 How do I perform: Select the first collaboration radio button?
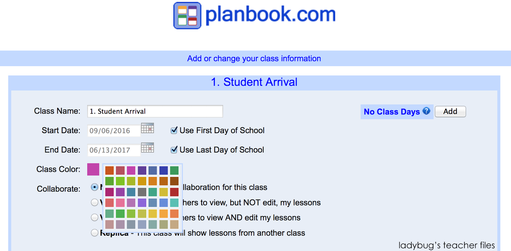point(95,187)
